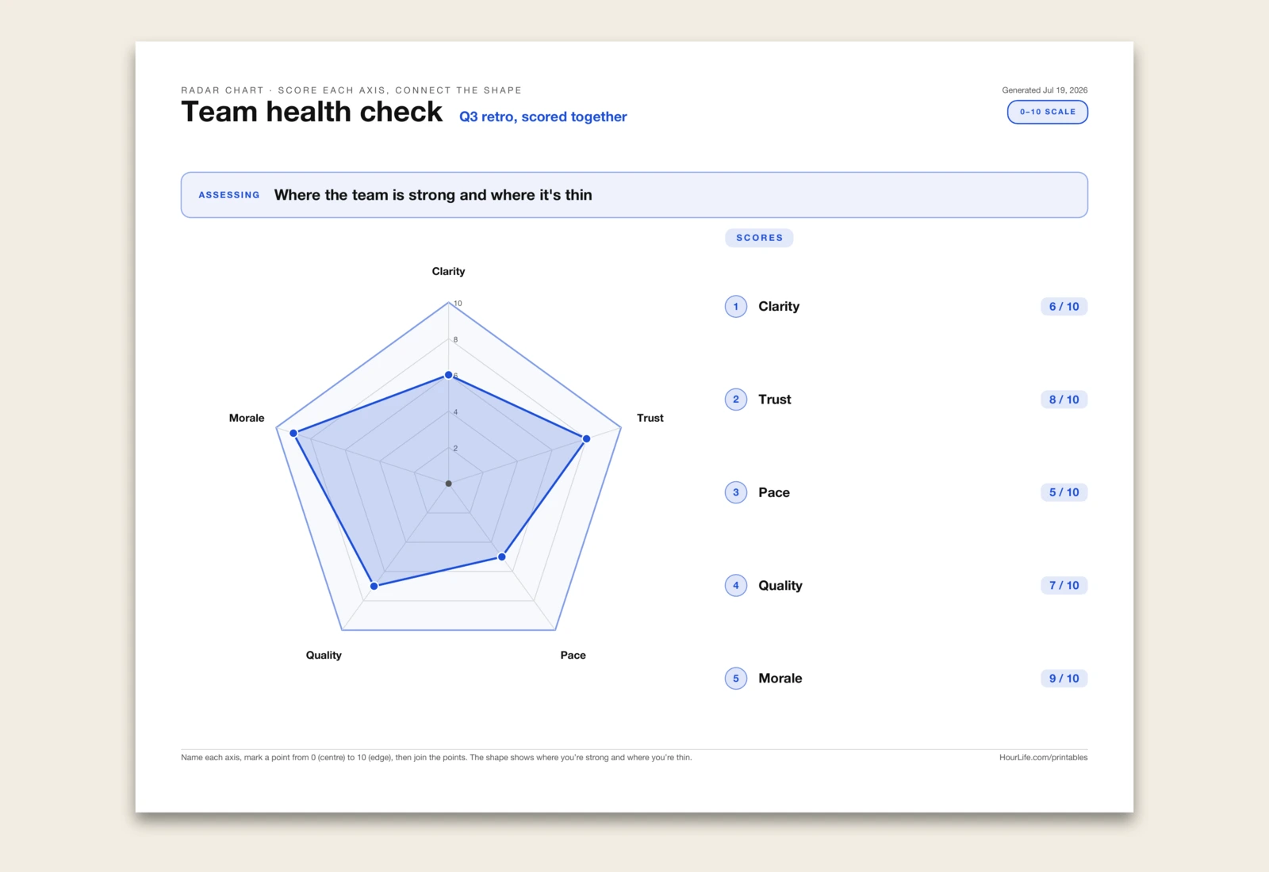This screenshot has width=1269, height=872.
Task: Select the number 2 circle beside Trust
Action: point(736,400)
